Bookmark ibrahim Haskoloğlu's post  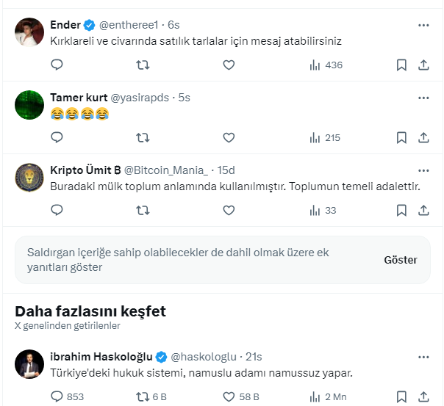pyautogui.click(x=401, y=396)
